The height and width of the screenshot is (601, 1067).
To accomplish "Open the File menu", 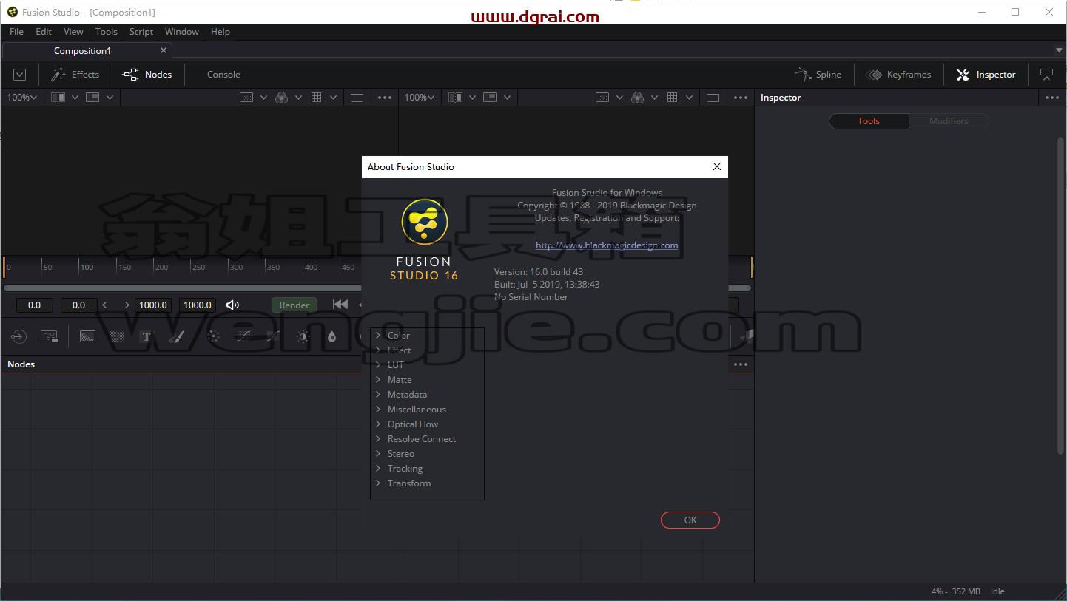I will tap(16, 32).
